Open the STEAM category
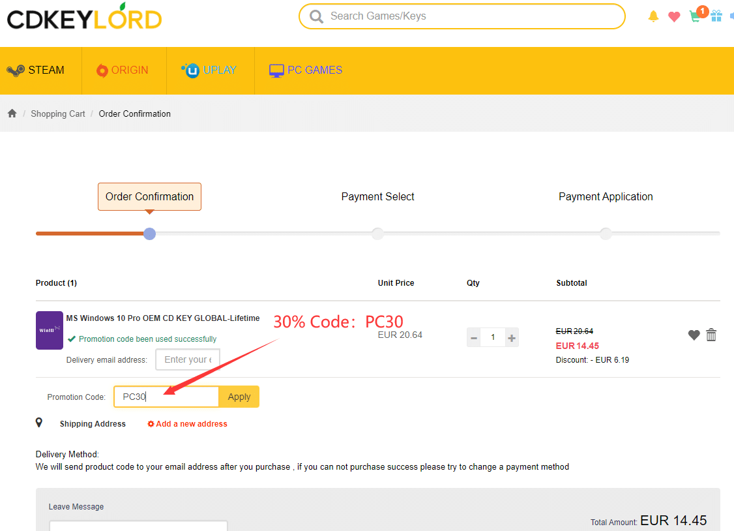The width and height of the screenshot is (734, 531). coord(37,70)
